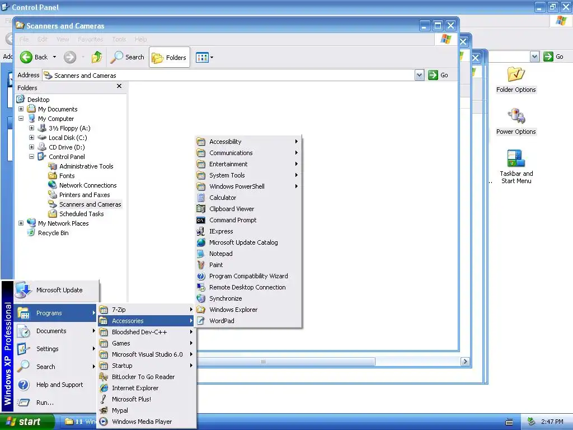
Task: Open Remote Desktop Connection
Action: click(x=248, y=287)
